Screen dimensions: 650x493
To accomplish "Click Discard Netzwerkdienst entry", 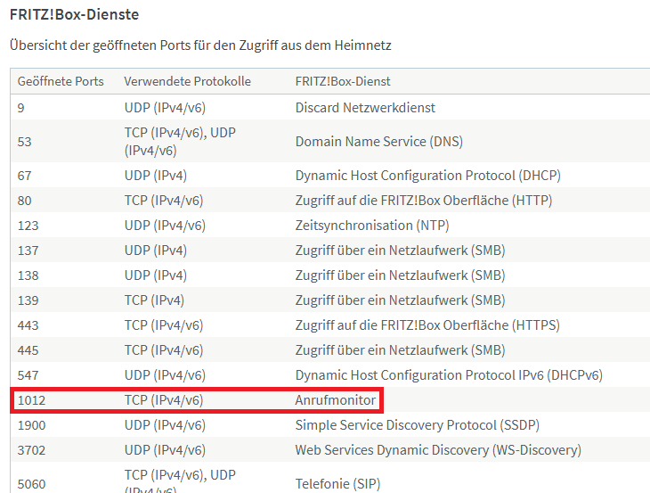I will click(x=365, y=108).
